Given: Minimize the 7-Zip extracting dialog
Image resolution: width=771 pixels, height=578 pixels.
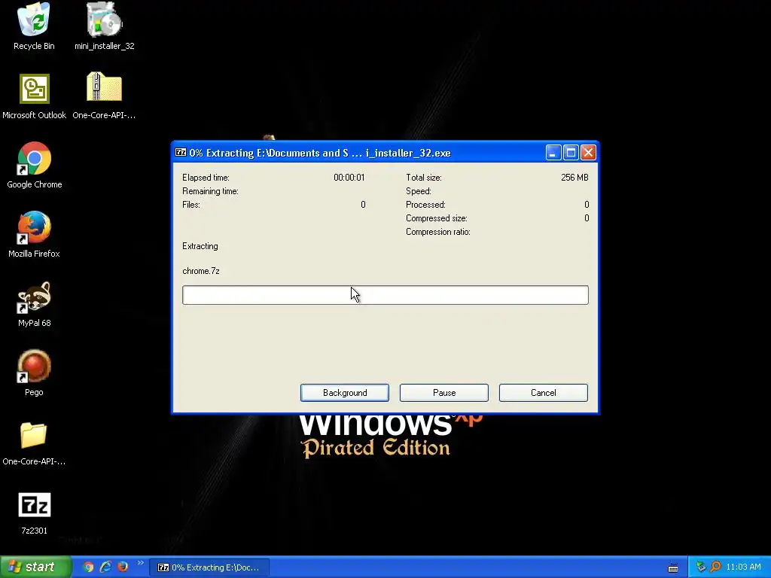Looking at the screenshot, I should (x=553, y=153).
